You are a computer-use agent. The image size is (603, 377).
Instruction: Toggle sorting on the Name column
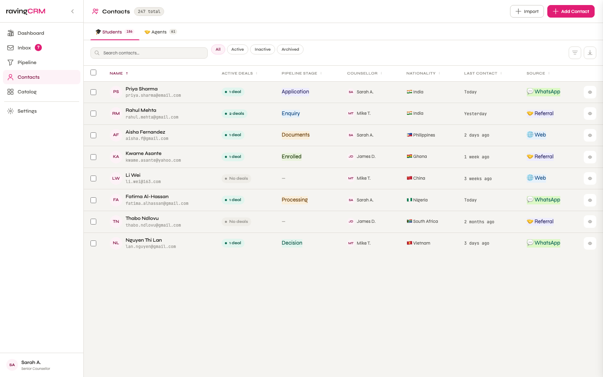point(119,73)
